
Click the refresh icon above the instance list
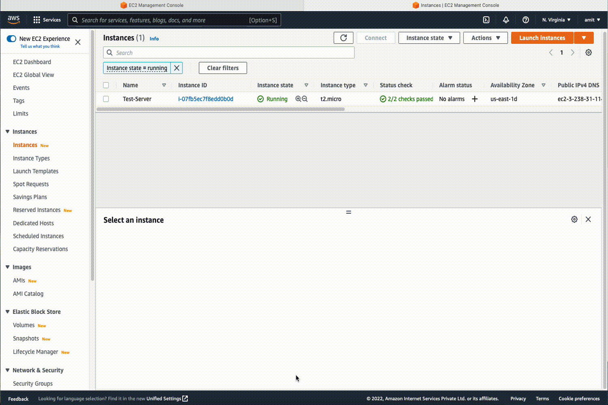(343, 38)
